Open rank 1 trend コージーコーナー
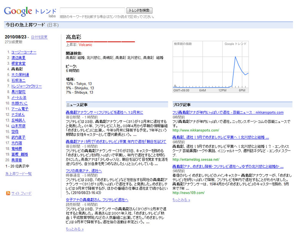The width and height of the screenshot is (297, 237). point(24,52)
